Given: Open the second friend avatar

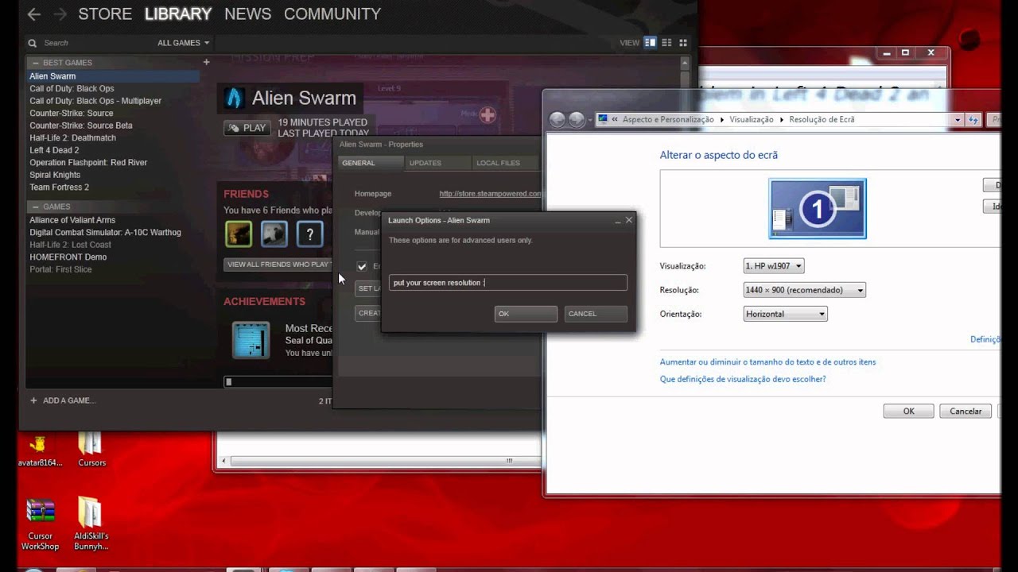Looking at the screenshot, I should 274,234.
